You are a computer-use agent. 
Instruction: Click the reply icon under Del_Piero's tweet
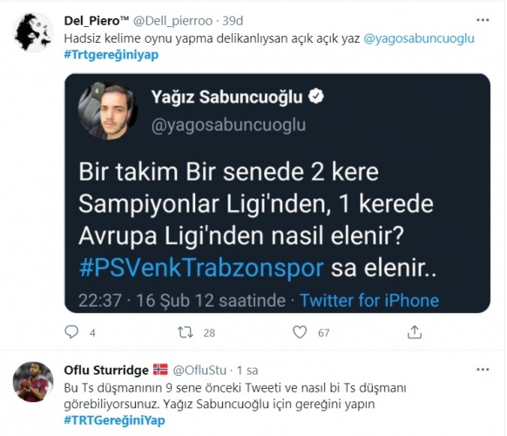[71, 332]
